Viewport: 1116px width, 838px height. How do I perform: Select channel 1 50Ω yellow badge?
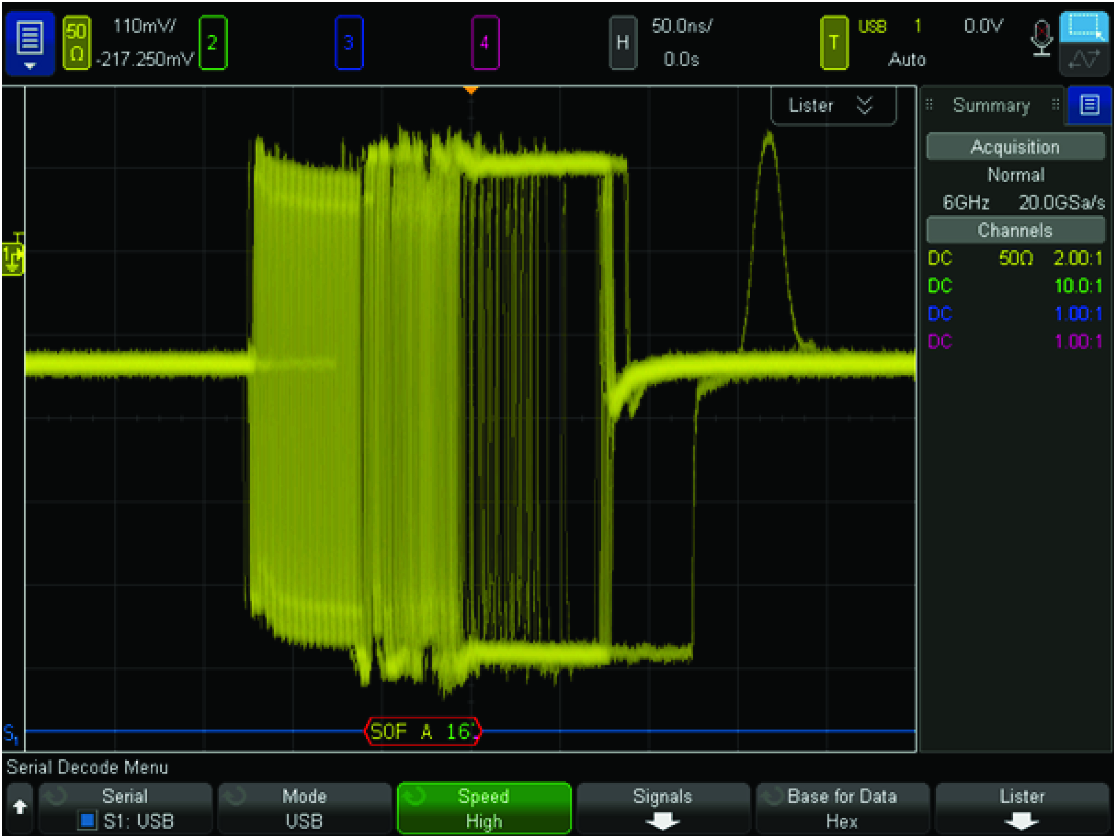pyautogui.click(x=76, y=43)
